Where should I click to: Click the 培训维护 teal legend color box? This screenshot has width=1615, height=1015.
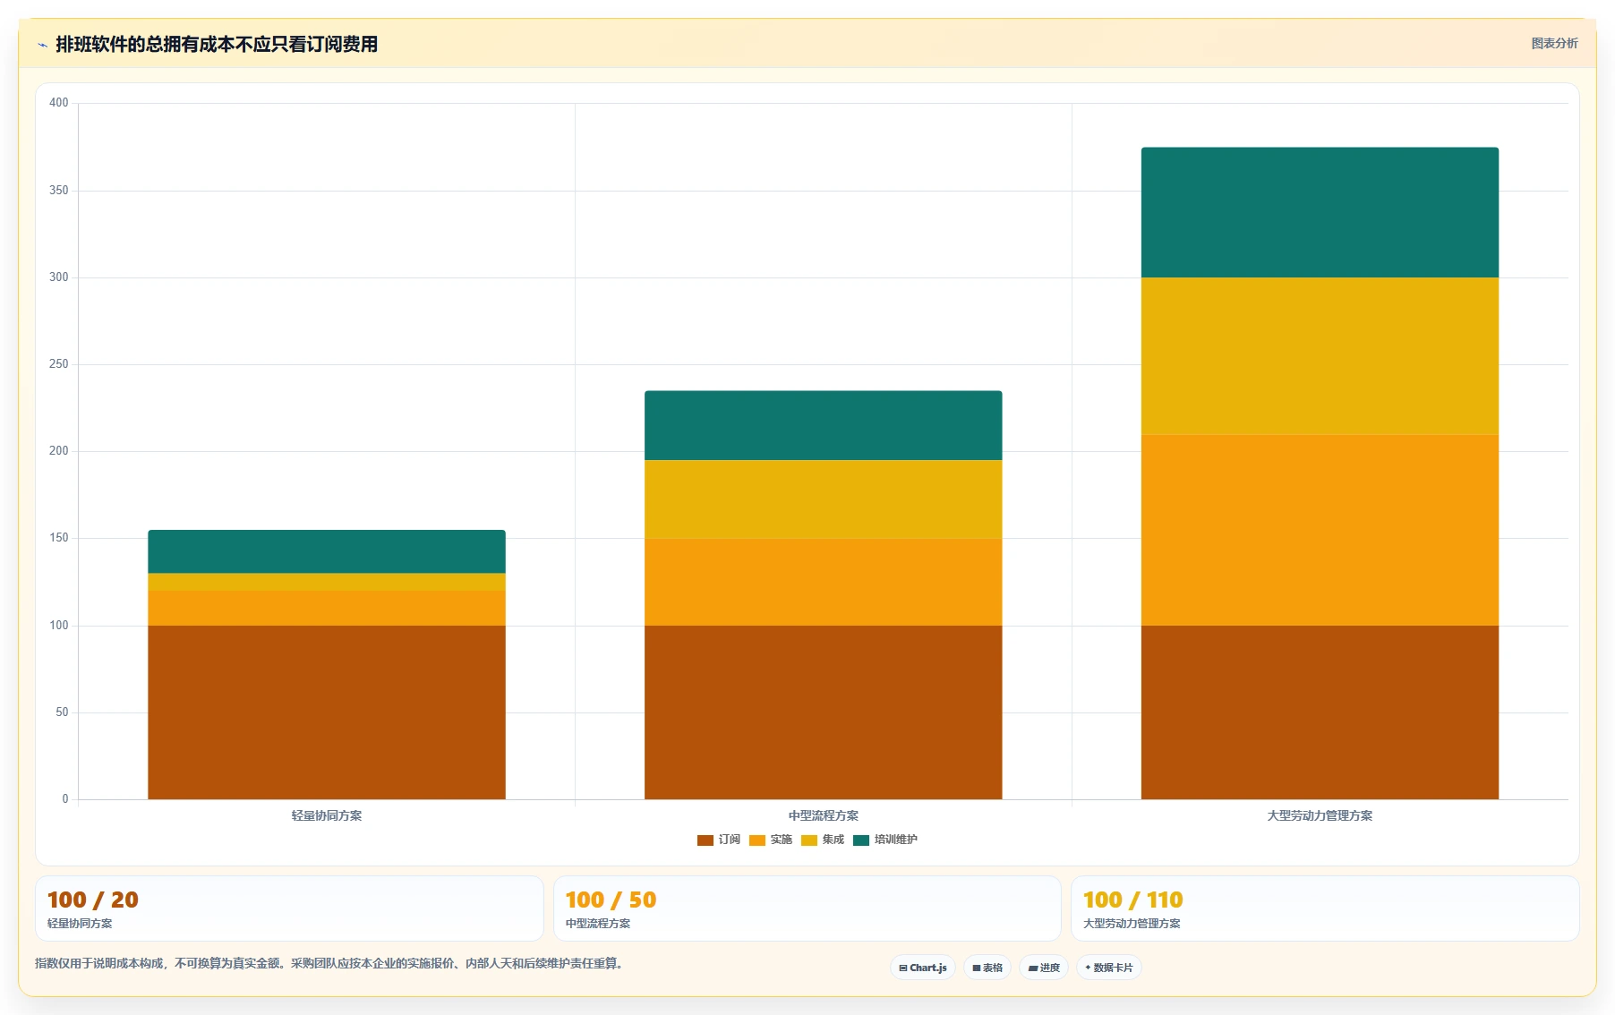861,840
